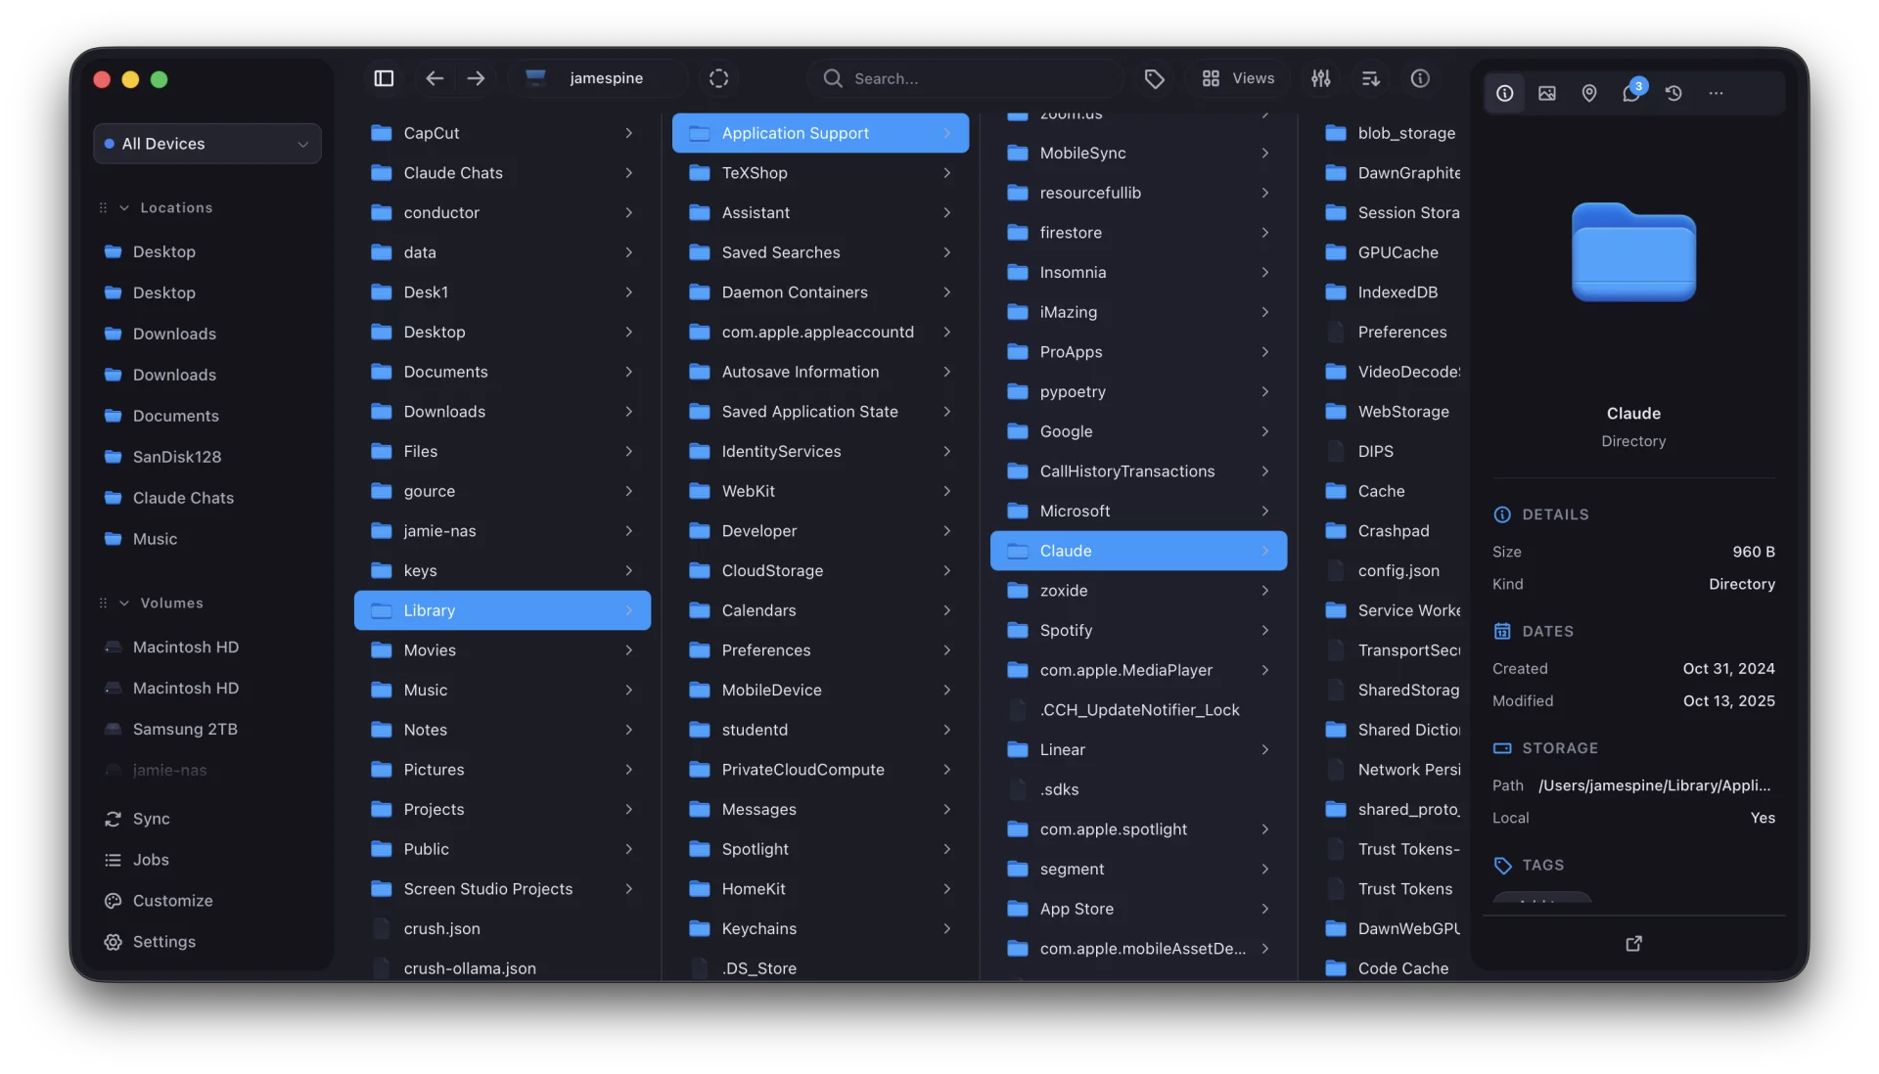The image size is (1879, 1074).
Task: Expand the Spotify folder chevron
Action: pos(1265,631)
